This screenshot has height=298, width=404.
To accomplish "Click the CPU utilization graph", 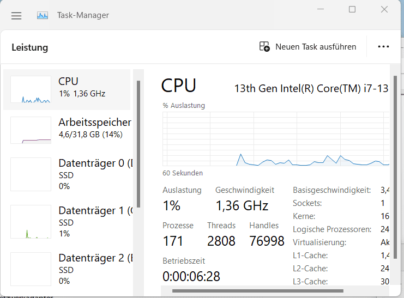I will pos(276,139).
